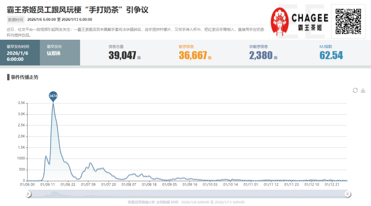The image size is (371, 206).
Task: Click the 01/08 18 x-axis label
Action: coord(149,184)
